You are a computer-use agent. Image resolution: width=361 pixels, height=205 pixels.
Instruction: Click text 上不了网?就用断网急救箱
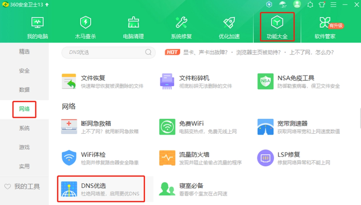click(110, 131)
